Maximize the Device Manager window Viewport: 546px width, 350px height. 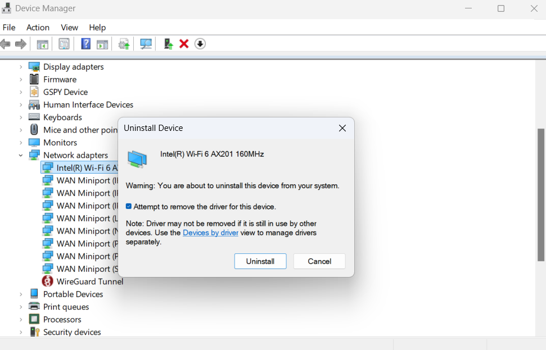(x=500, y=8)
